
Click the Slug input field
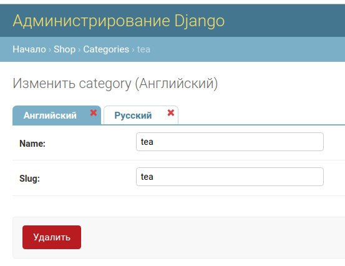(x=230, y=177)
